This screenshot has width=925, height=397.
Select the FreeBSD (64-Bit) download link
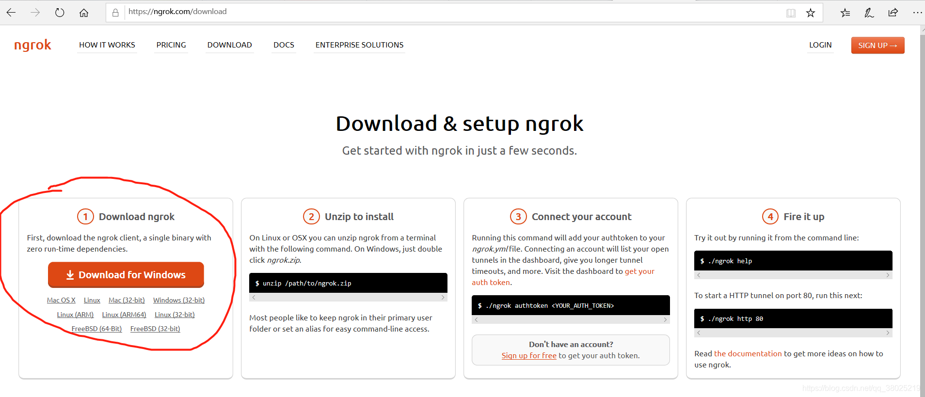coord(96,329)
